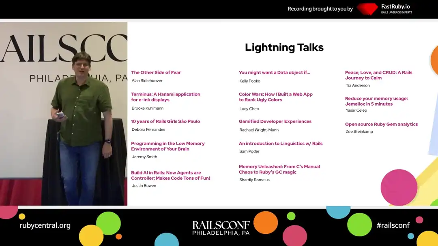Click speaker name Alan Ridlehoover
438x246 pixels.
(147, 81)
